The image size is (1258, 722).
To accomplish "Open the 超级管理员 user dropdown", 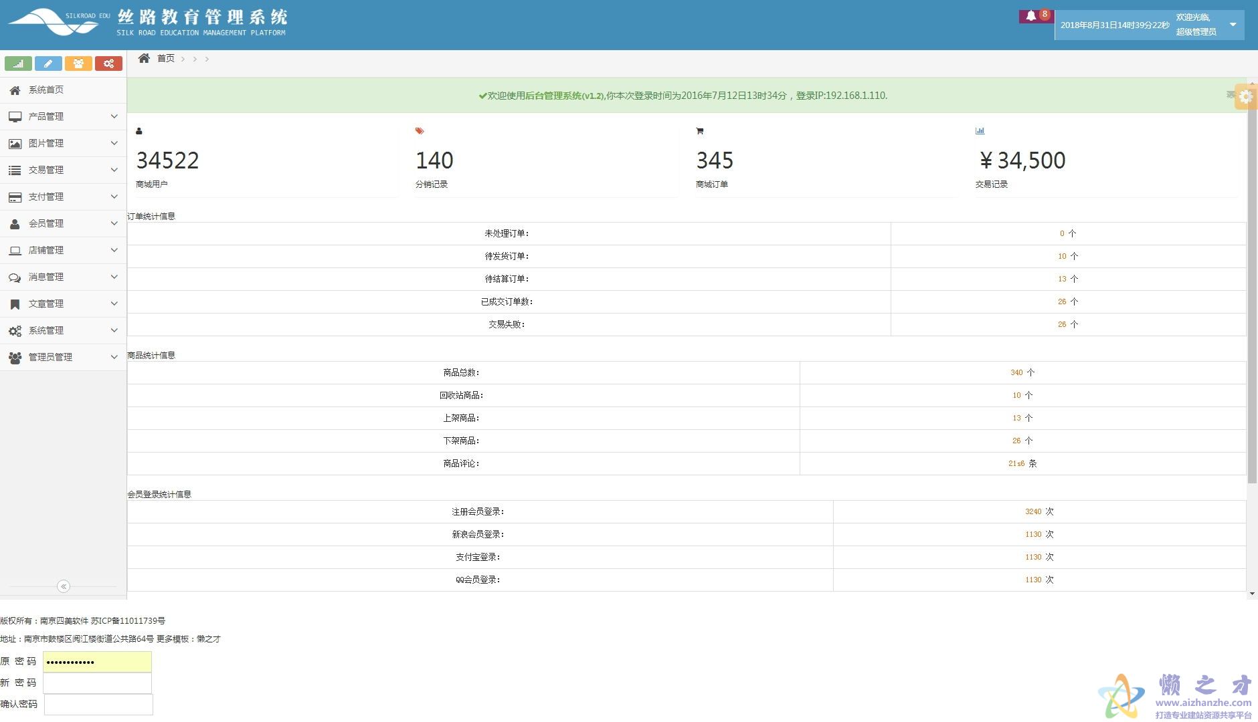I will pos(1233,25).
